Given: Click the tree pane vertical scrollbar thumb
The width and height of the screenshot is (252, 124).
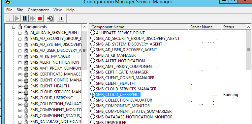Looking at the screenshot, I should pyautogui.click(x=84, y=50).
